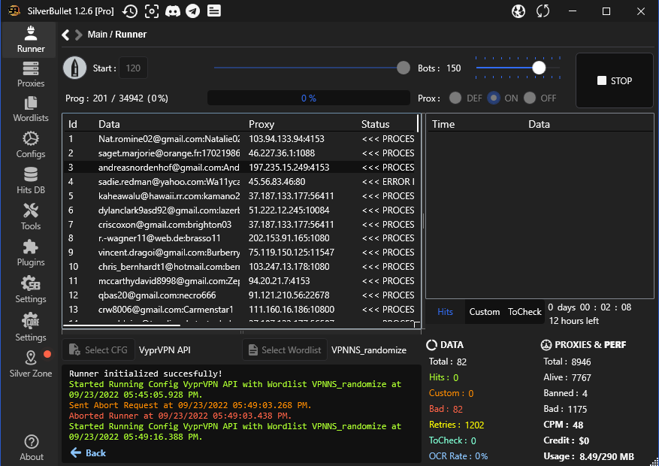The width and height of the screenshot is (659, 466).
Task: Click Select CFG button
Action: tap(98, 350)
